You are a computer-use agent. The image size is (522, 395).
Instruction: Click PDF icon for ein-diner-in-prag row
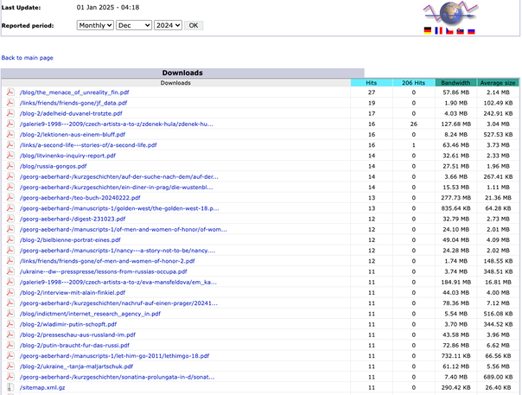(10, 188)
